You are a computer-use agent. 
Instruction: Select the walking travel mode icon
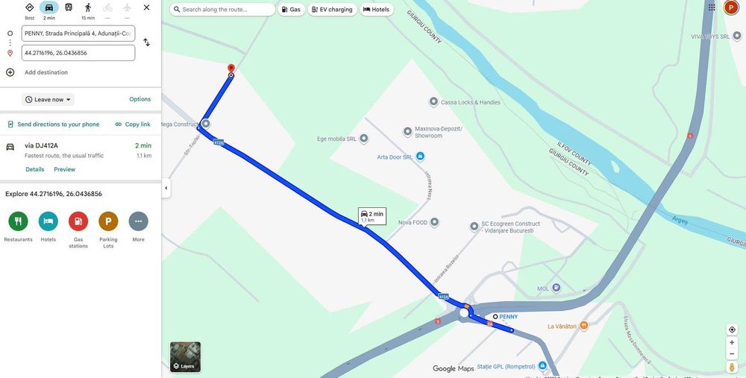[x=88, y=7]
